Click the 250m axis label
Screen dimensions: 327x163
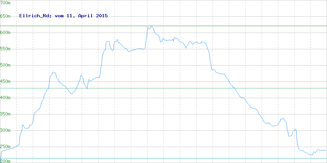tap(6, 147)
